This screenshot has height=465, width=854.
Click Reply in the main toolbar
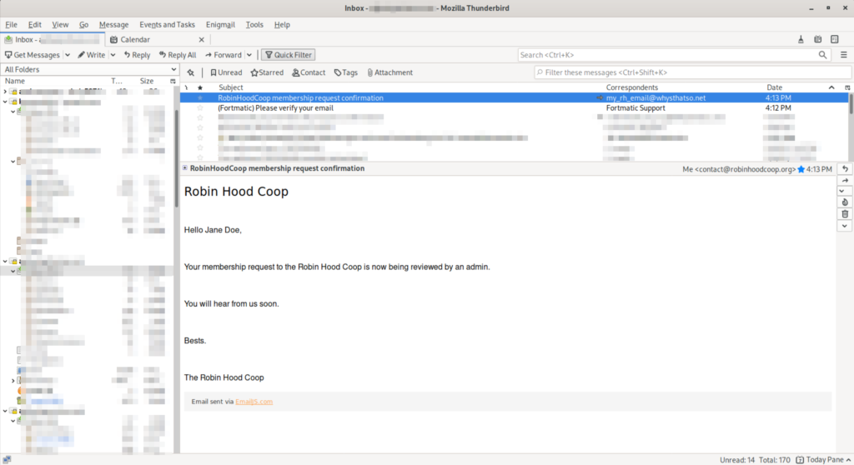tap(137, 55)
